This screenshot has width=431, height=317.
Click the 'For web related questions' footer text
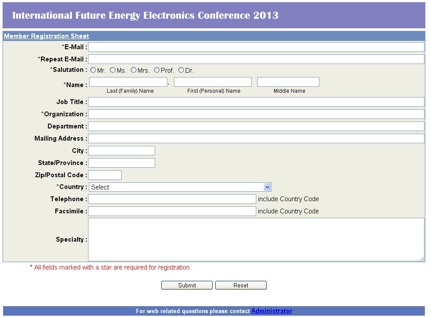pos(193,311)
